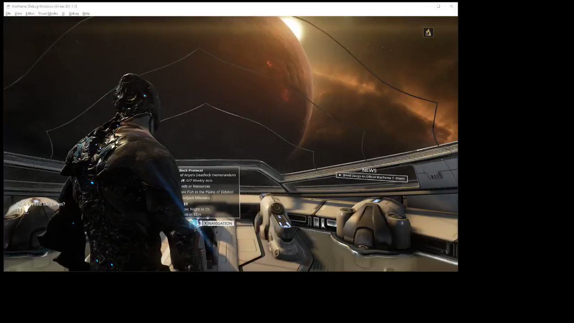
Task: Click the 'invited Megan in?' chat message
Action: pos(41,204)
